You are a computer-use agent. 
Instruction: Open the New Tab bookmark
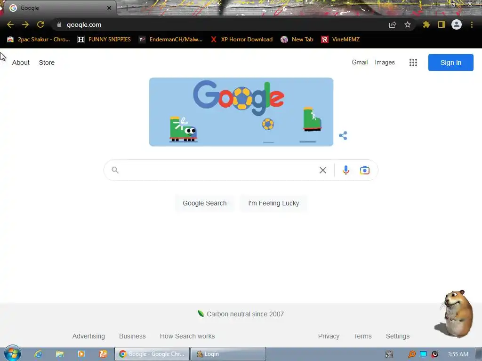pos(297,39)
